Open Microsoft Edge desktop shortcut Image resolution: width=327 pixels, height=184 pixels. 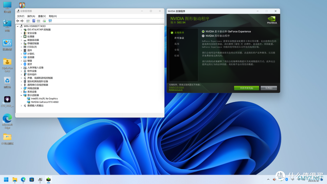(x=7, y=121)
